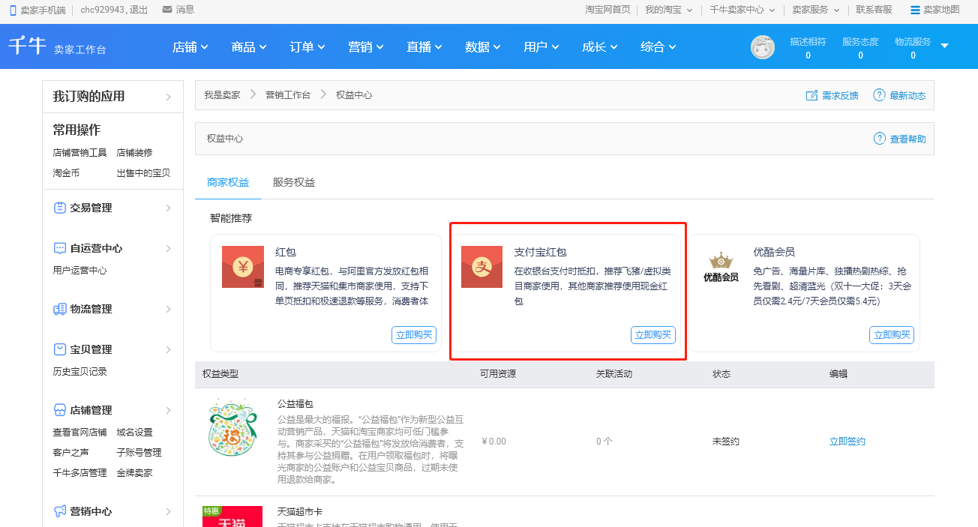Open the 数据 dropdown menu
The image size is (978, 527).
pyautogui.click(x=483, y=46)
